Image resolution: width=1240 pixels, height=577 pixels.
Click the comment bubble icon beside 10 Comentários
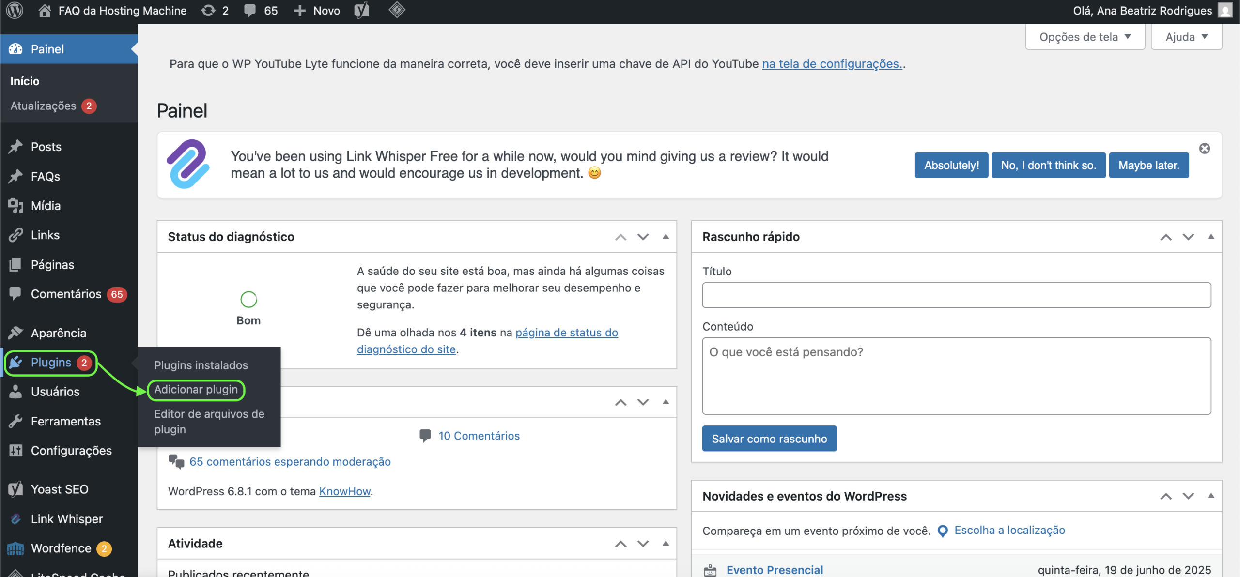425,436
